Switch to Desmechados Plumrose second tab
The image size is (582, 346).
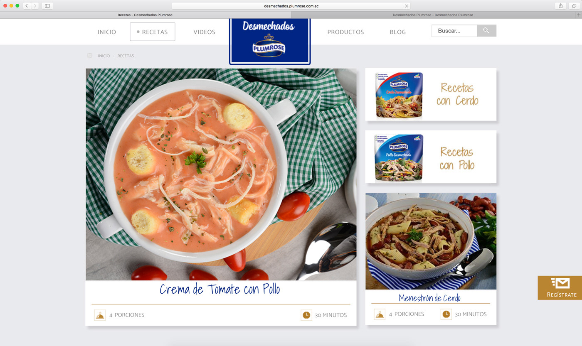(x=433, y=15)
